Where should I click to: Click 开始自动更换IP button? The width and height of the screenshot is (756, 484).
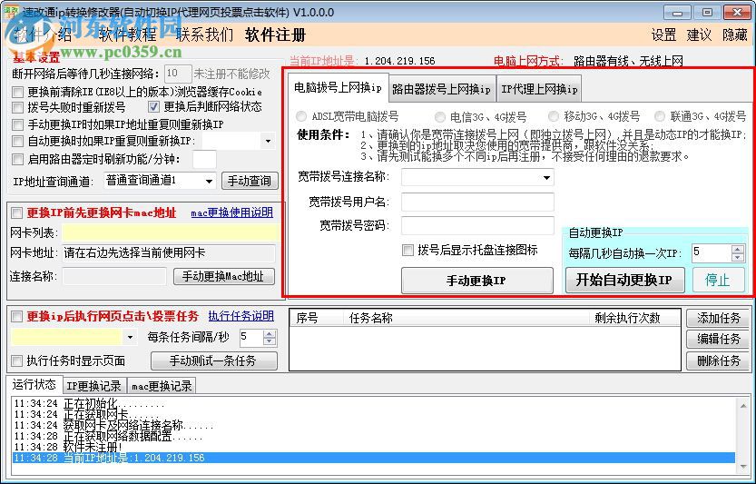pos(624,280)
